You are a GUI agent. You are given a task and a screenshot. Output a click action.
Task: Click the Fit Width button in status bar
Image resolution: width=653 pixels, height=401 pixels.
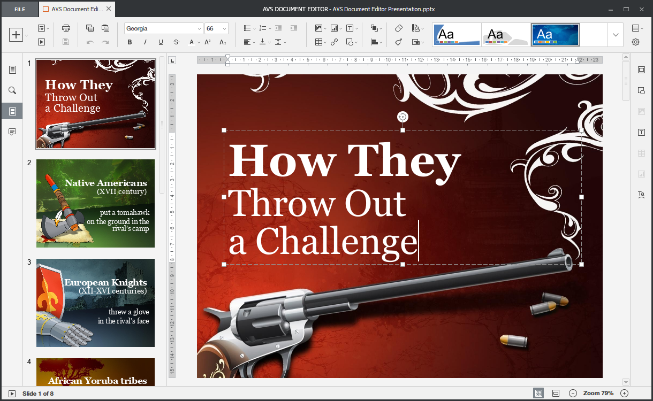click(556, 394)
